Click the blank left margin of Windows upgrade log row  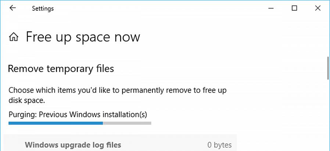coord(14,145)
